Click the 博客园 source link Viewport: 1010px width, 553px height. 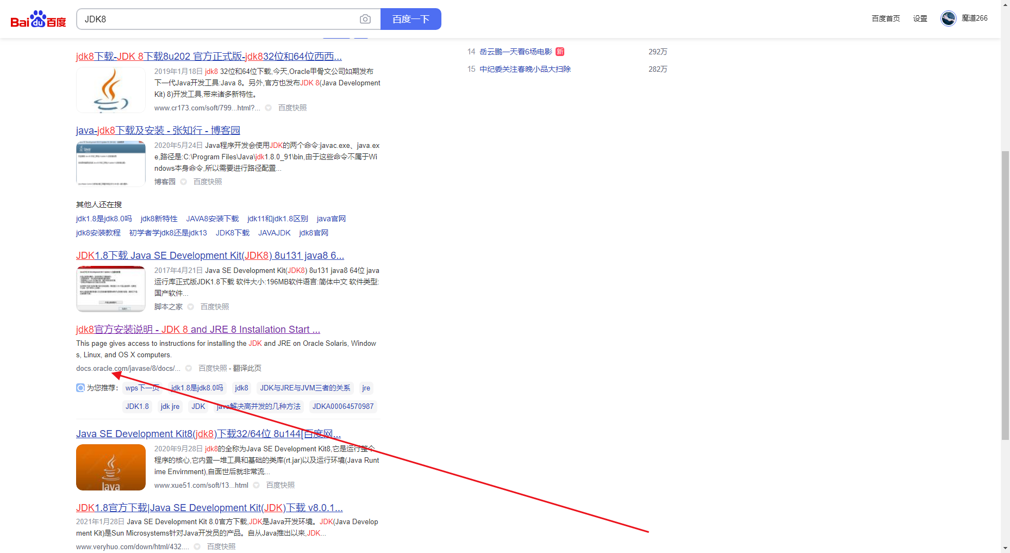[165, 182]
